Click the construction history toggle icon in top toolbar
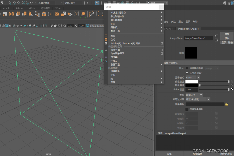Screen dimensions: 234x156 point(97,3)
